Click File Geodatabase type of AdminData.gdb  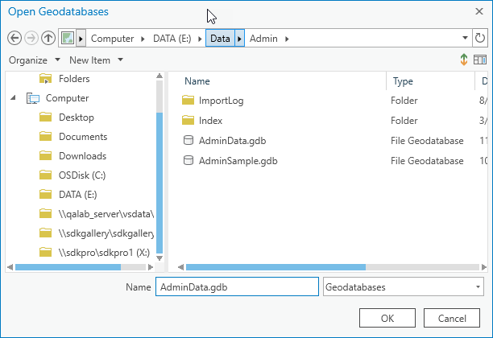point(427,140)
